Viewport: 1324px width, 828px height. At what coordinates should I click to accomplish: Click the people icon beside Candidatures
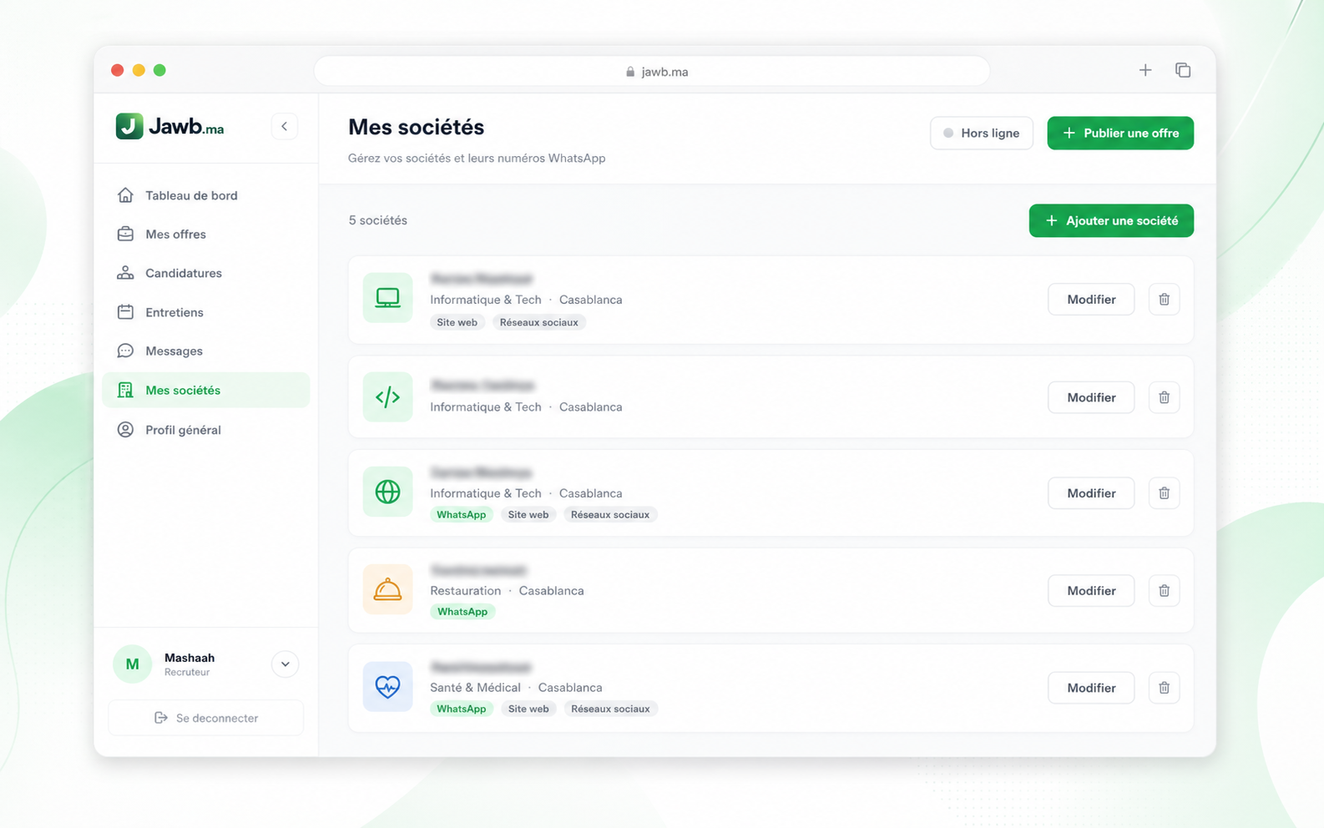125,273
